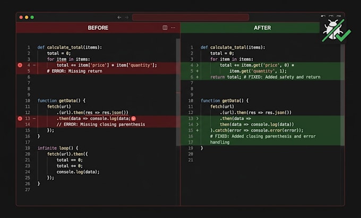Click the BEFORE pane vertical scrollbar
361x218 pixels.
tap(178, 93)
